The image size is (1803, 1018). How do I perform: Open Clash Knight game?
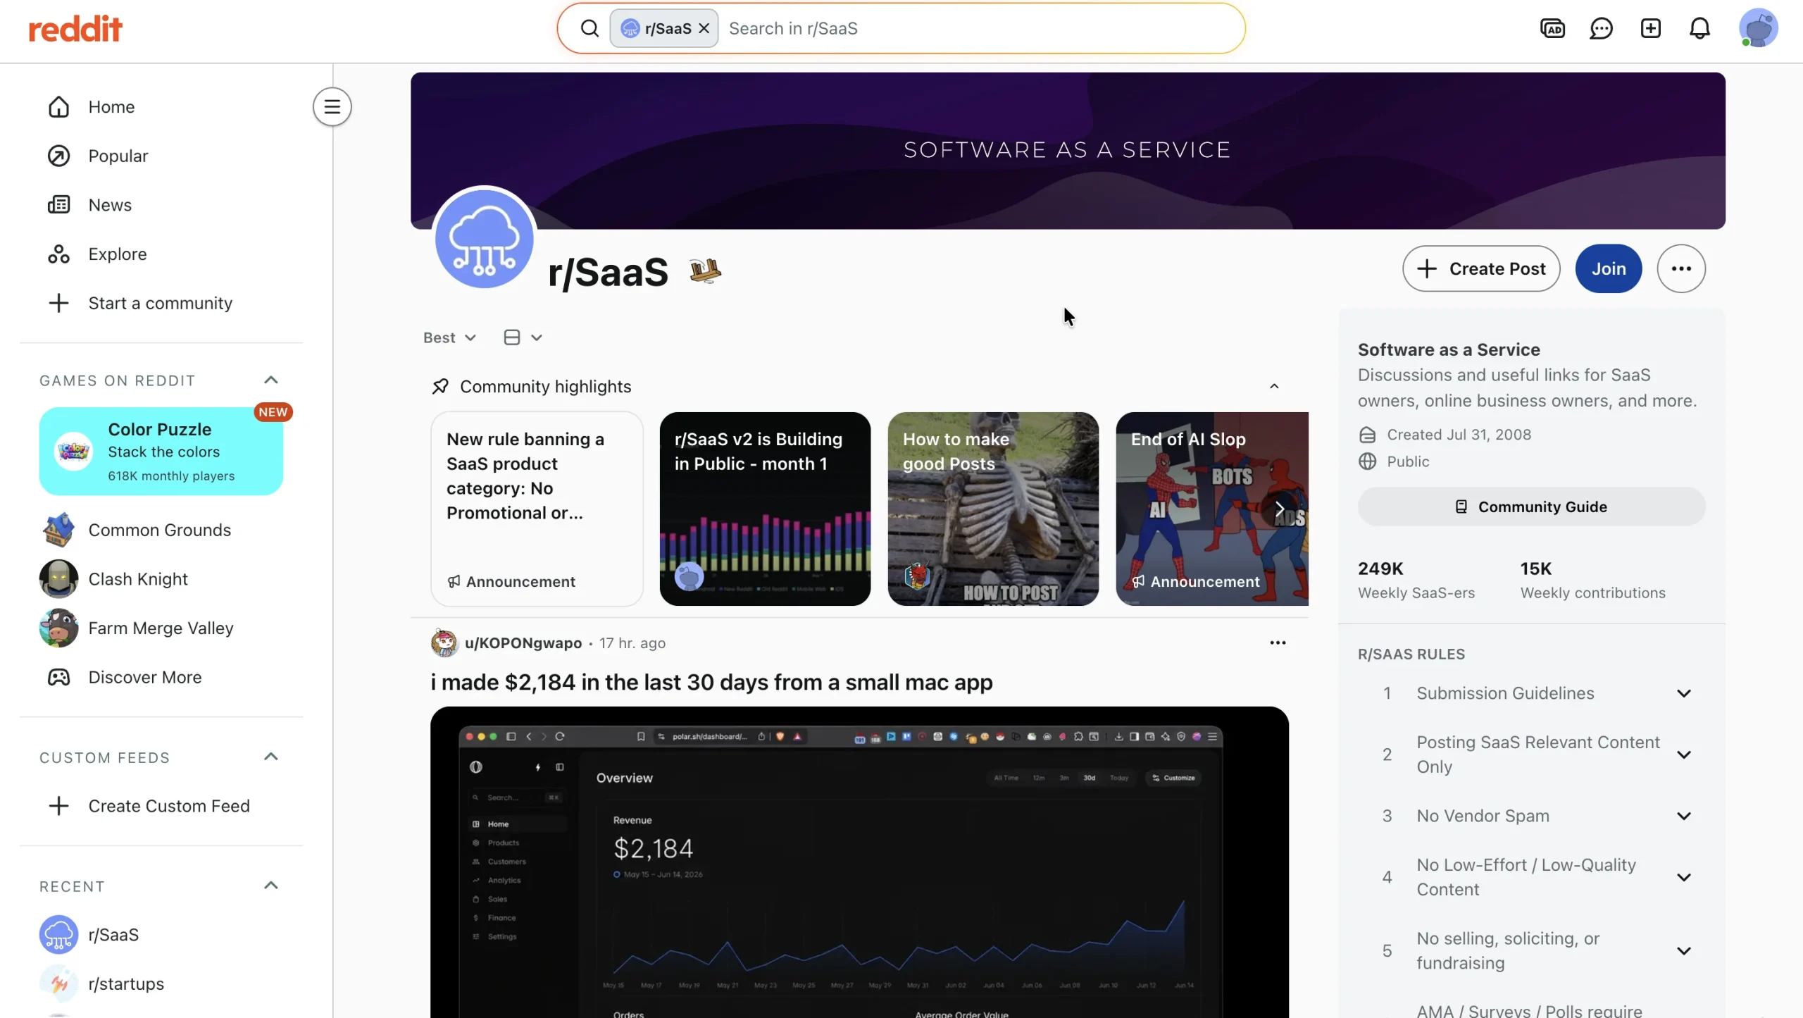point(161,579)
